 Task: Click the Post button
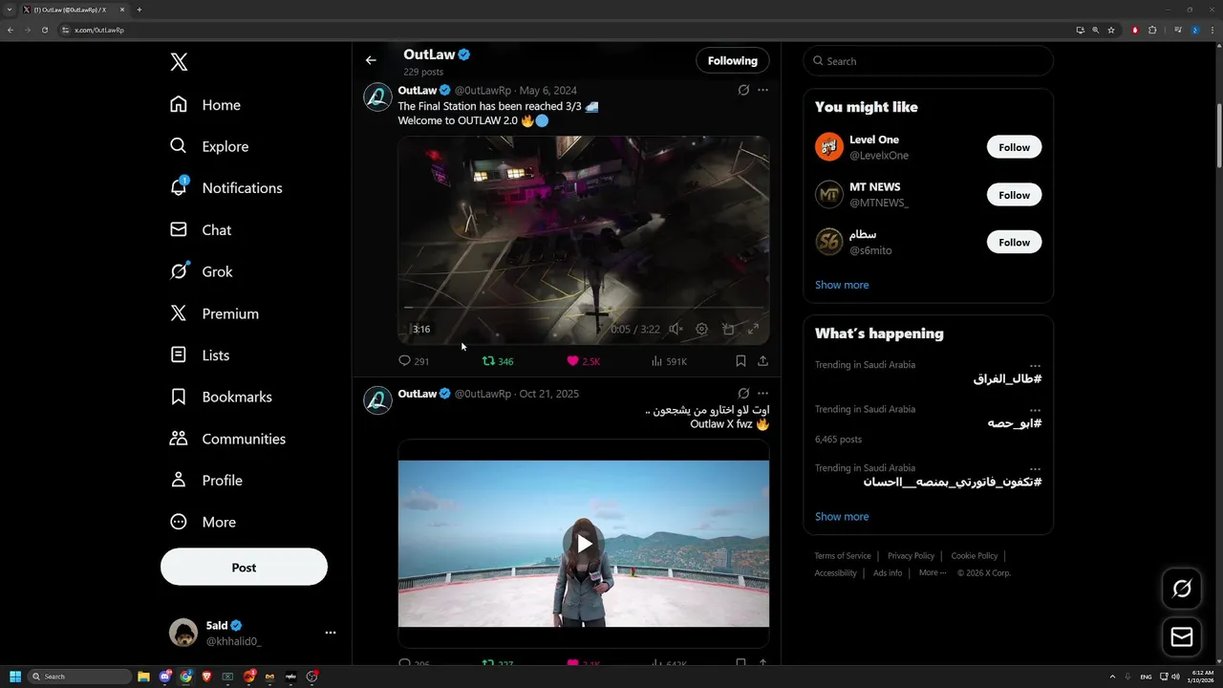pos(244,567)
